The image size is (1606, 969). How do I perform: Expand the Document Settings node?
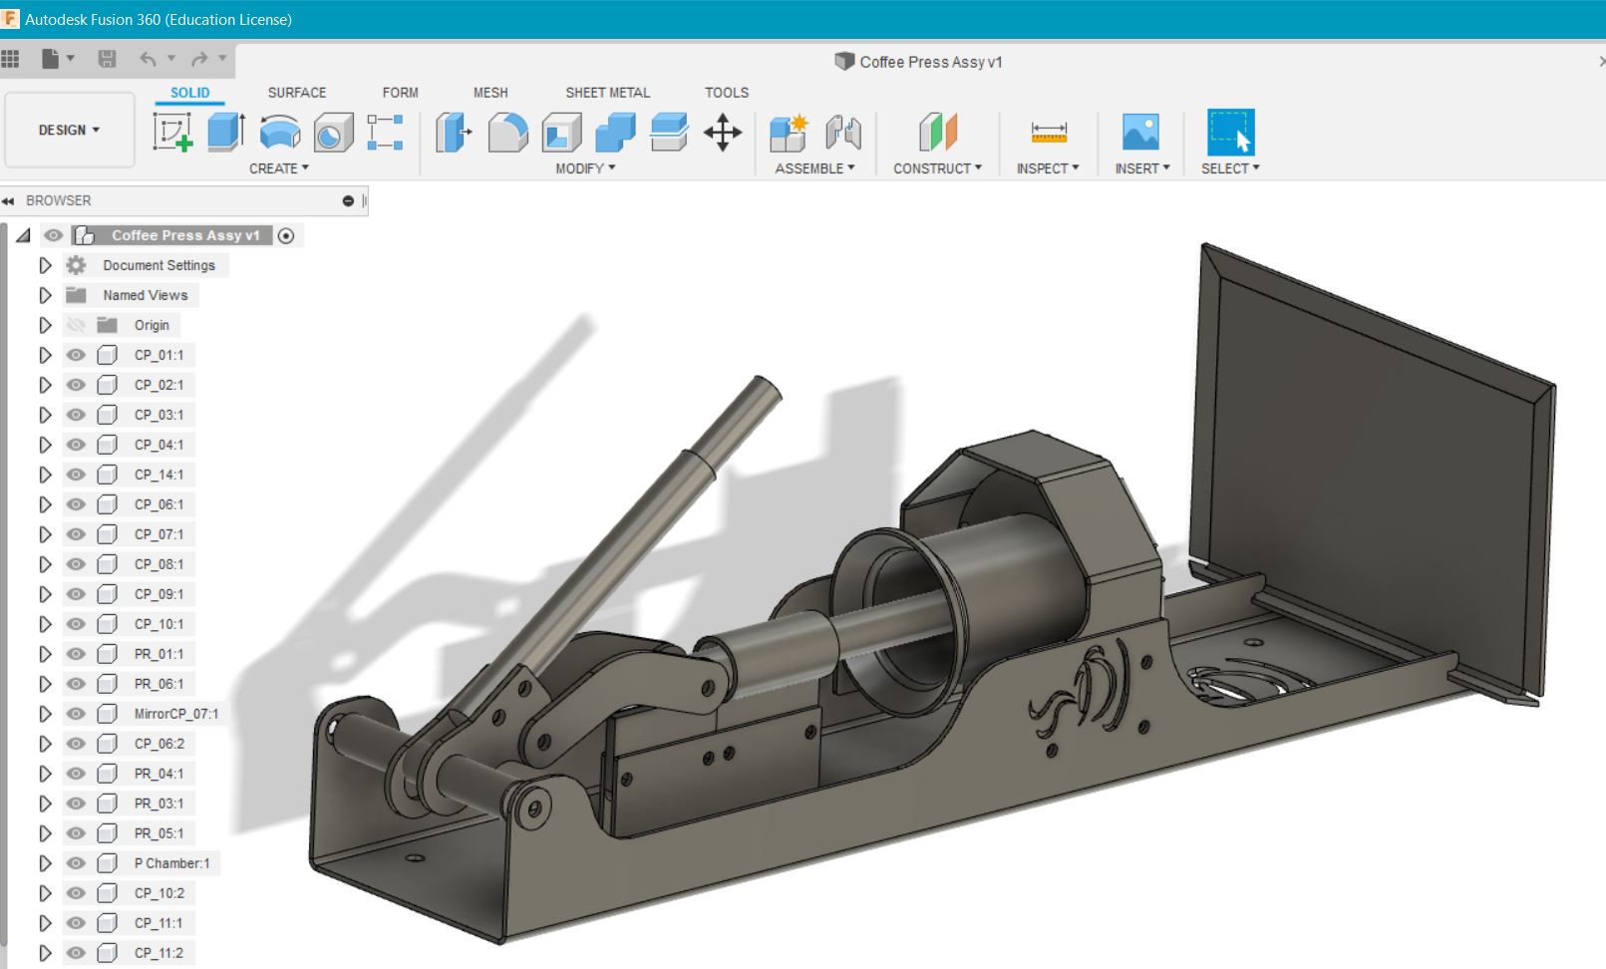point(45,265)
